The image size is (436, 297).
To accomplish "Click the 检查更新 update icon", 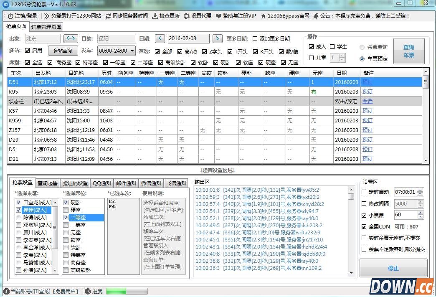I will click(155, 16).
